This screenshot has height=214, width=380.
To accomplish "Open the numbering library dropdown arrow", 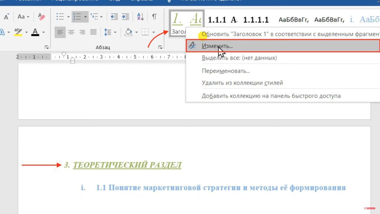I will coord(85,17).
